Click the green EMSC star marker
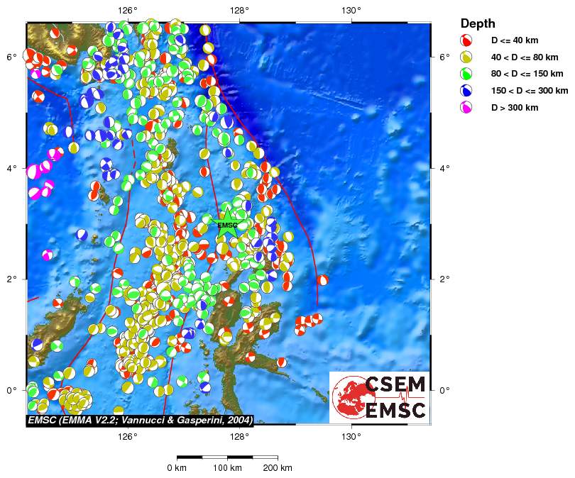 point(227,226)
